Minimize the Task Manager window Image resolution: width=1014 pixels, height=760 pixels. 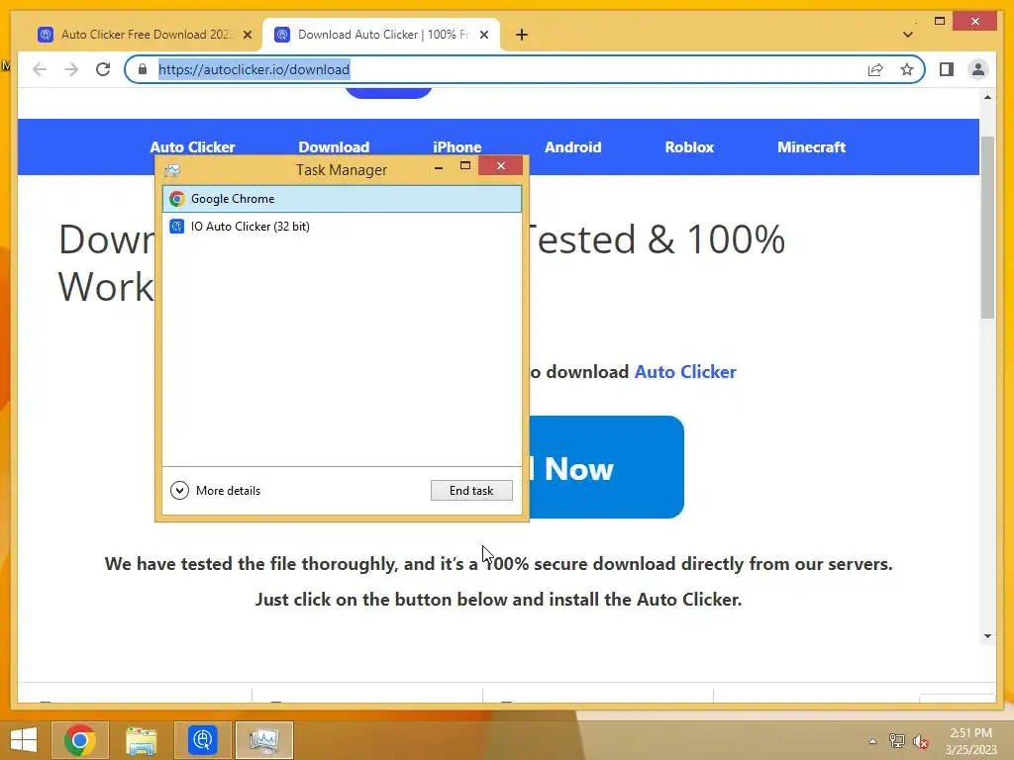439,166
